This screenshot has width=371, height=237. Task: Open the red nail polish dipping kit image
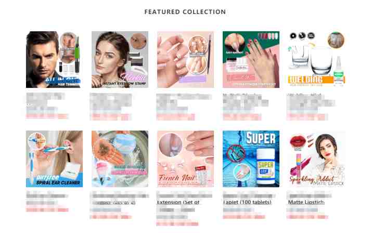(x=251, y=59)
